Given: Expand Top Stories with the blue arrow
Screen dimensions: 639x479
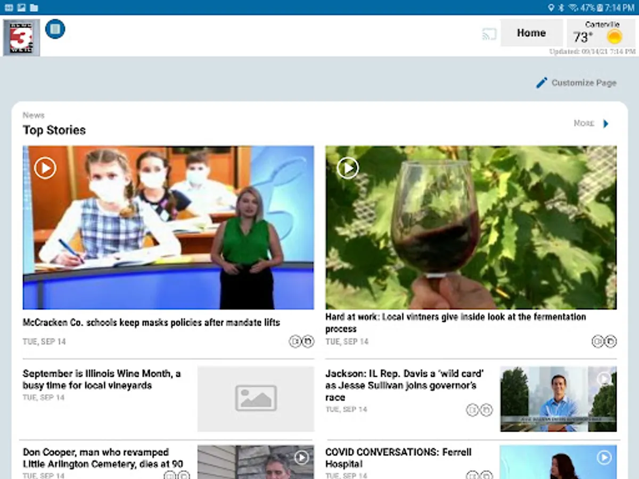Looking at the screenshot, I should (x=605, y=123).
